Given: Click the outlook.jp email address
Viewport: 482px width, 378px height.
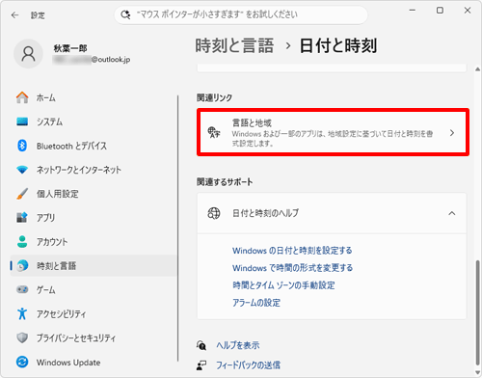Looking at the screenshot, I should (92, 60).
